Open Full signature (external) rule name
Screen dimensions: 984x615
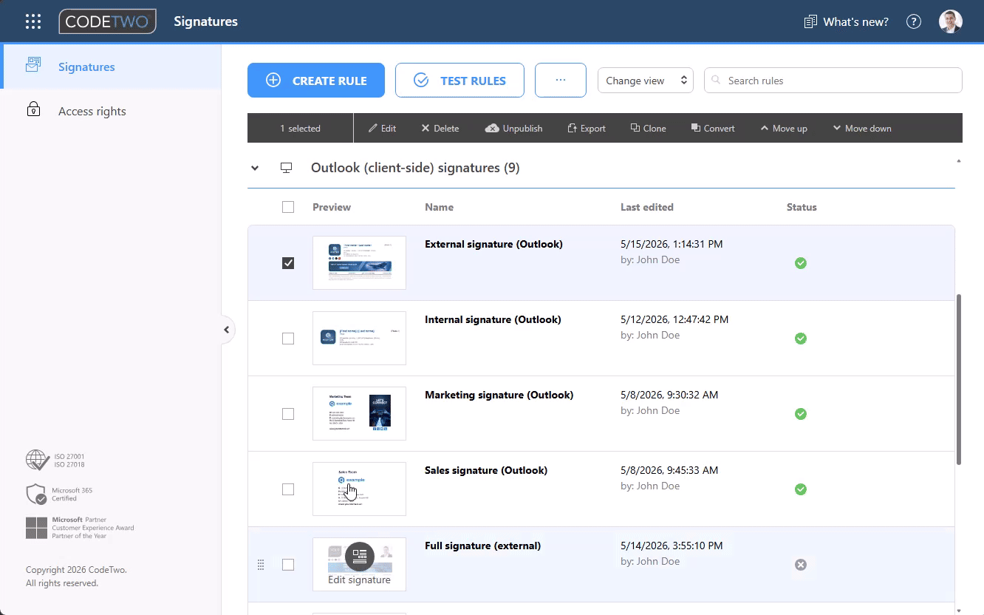[482, 546]
